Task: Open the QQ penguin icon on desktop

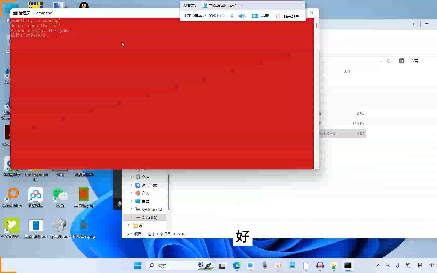Action: (84, 5)
